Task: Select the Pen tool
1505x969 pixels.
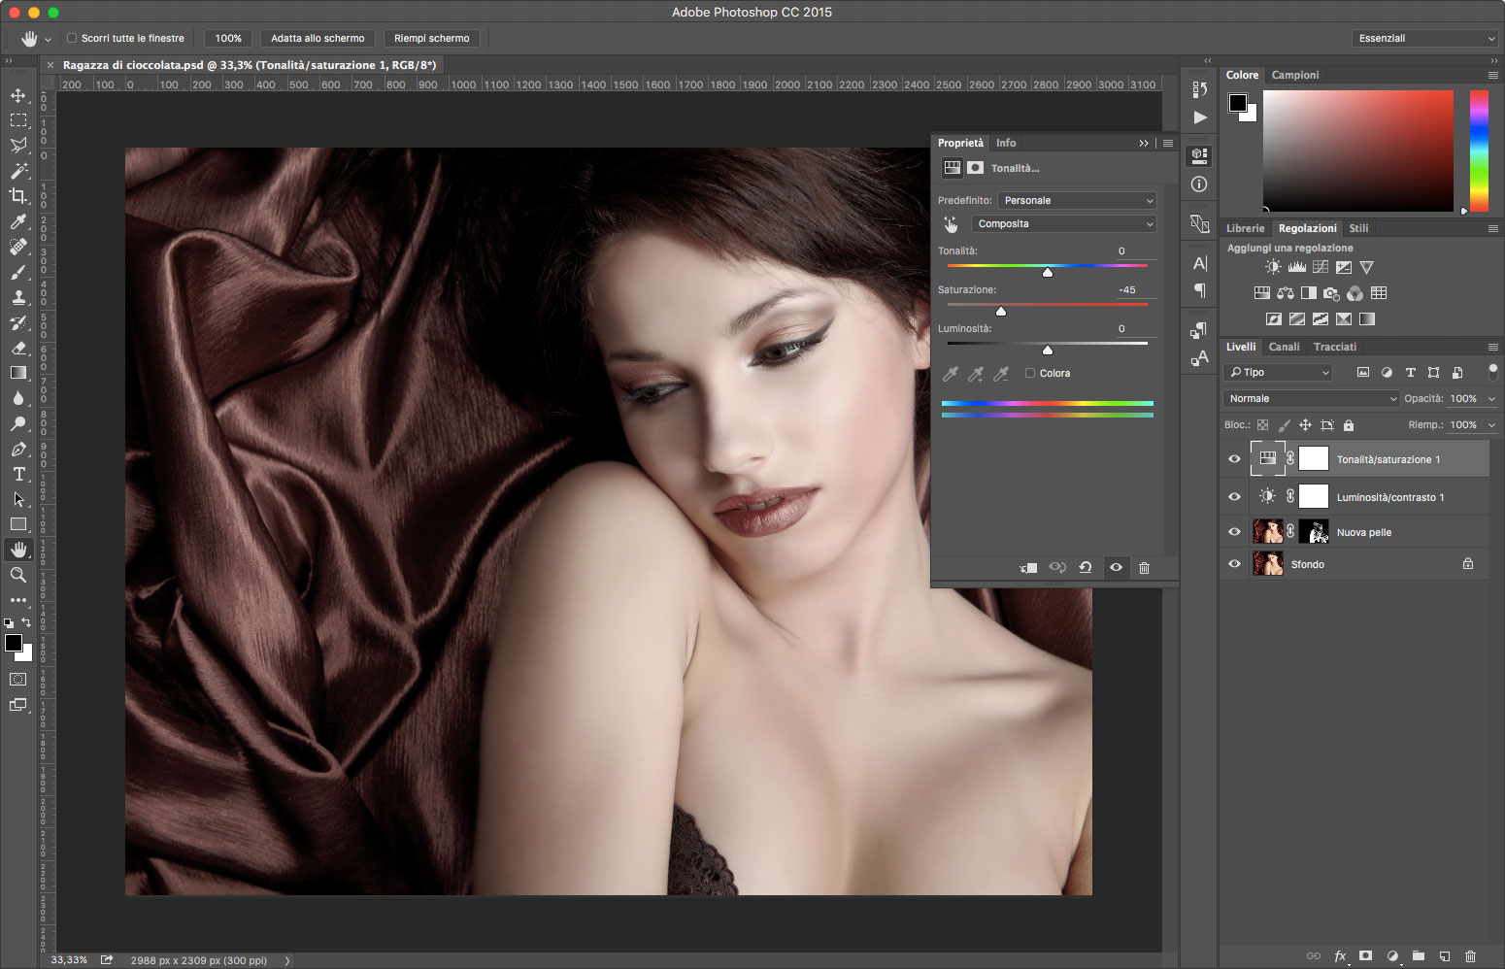Action: [18, 449]
